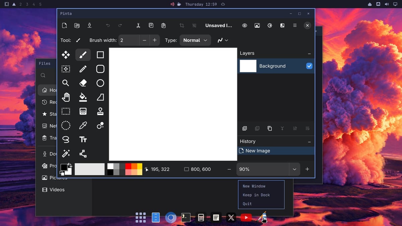Viewport: 402px width, 226px height.
Task: Open the terminal from the dock
Action: pyautogui.click(x=186, y=218)
